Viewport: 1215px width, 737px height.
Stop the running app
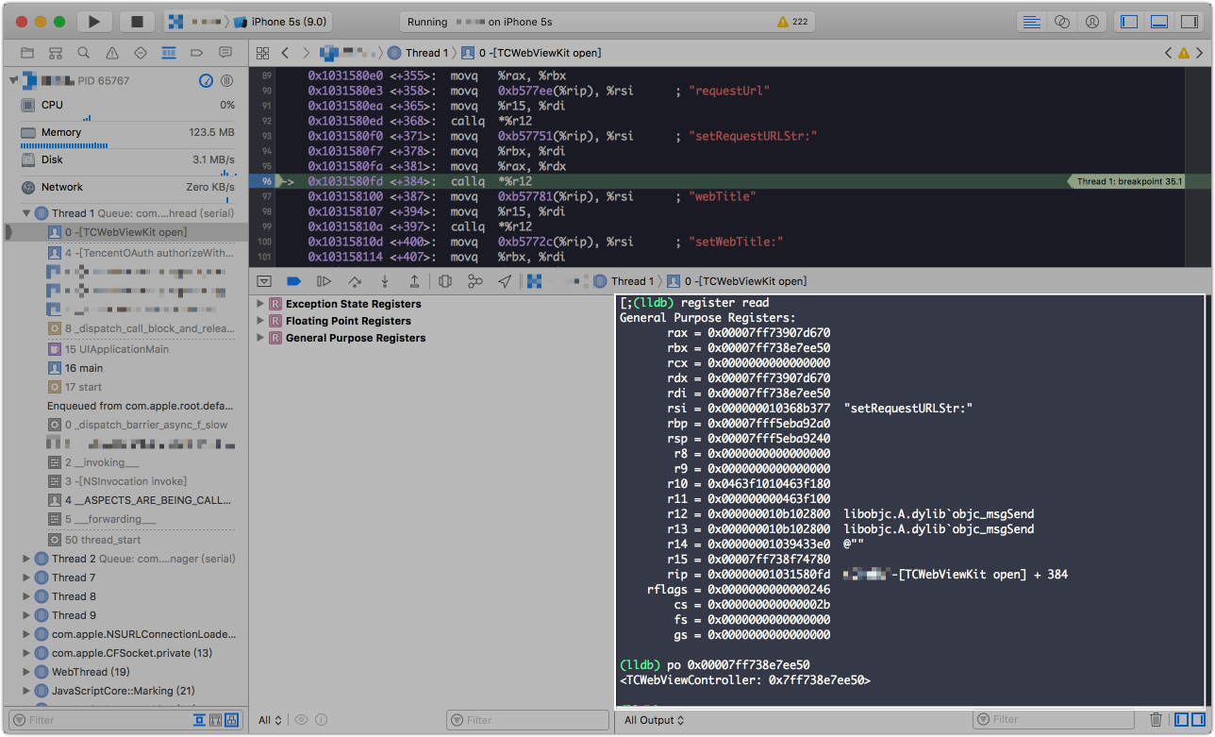click(x=136, y=22)
